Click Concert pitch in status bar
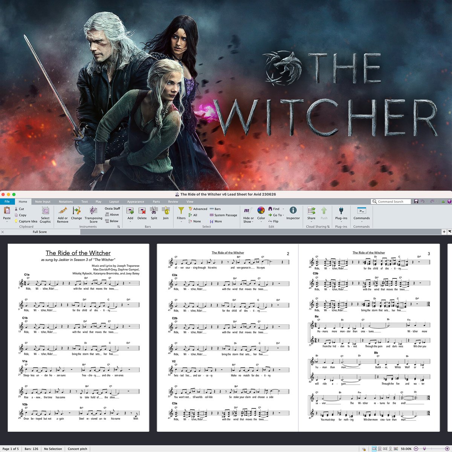The width and height of the screenshot is (452, 452). point(78,449)
